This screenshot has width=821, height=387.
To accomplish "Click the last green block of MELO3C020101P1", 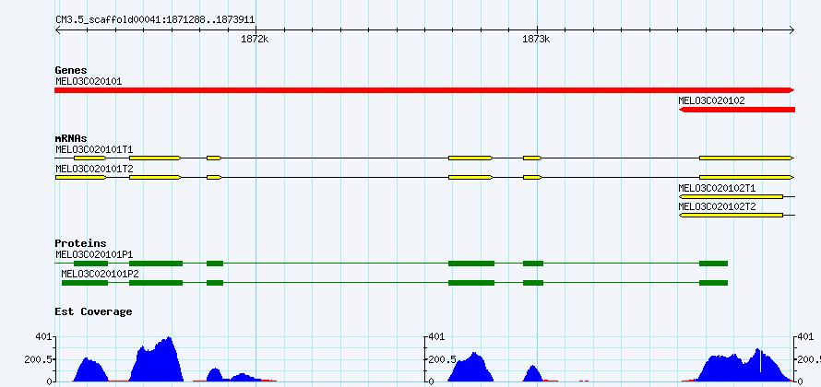I will [x=714, y=263].
